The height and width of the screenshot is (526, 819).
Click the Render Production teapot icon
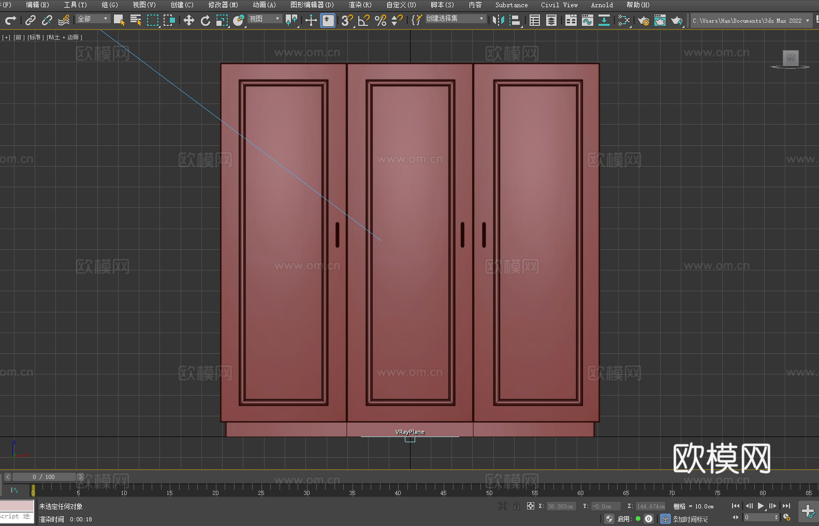coord(677,20)
